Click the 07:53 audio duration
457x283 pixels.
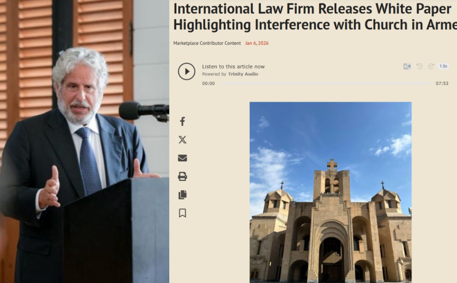442,83
